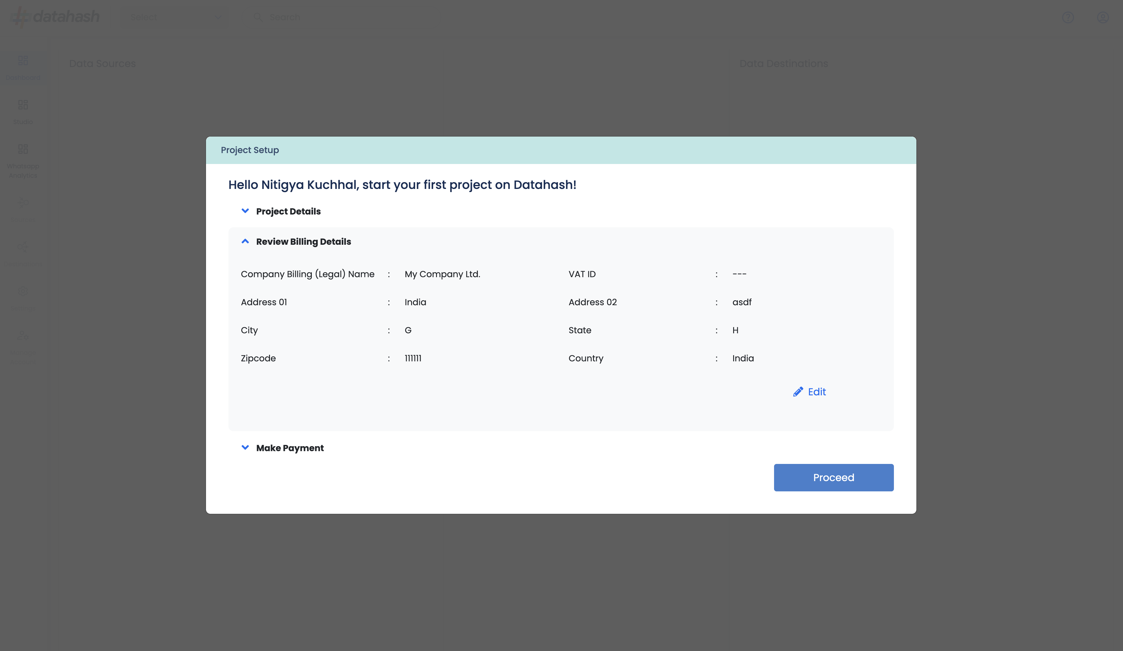Focus the Search input field
1123x651 pixels.
339,17
